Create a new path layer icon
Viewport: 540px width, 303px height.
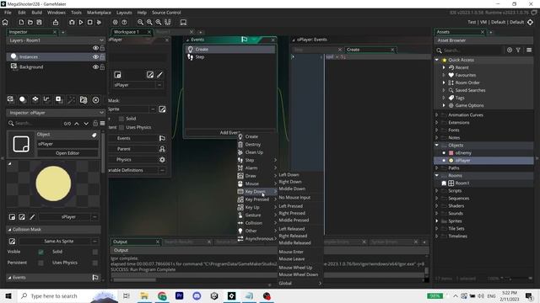click(x=46, y=99)
